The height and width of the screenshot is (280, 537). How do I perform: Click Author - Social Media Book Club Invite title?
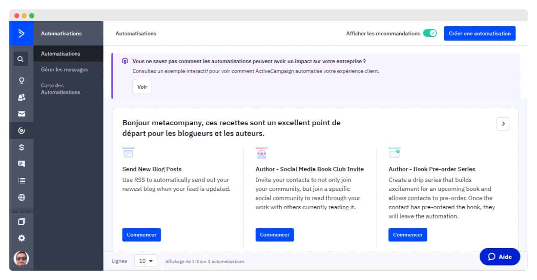(x=310, y=169)
